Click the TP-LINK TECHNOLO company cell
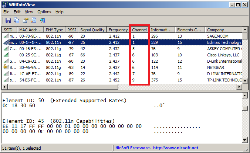 pos(224,80)
